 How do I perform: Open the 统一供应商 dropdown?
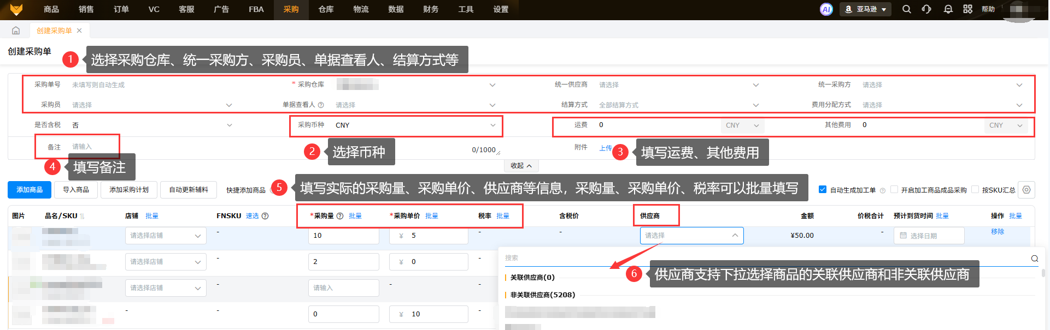(679, 85)
